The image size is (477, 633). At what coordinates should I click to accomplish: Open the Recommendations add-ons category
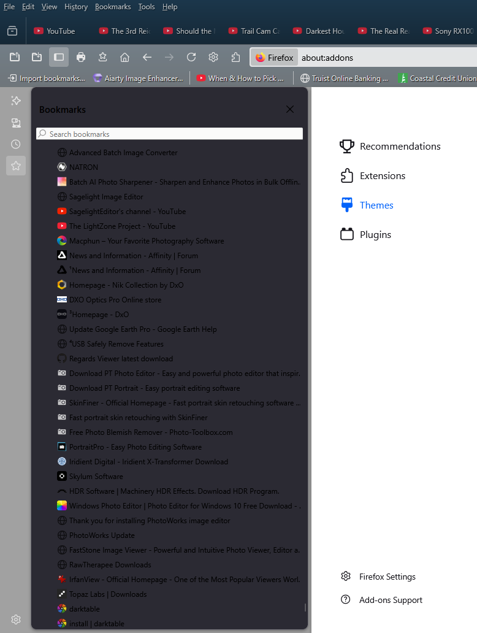tap(390, 146)
